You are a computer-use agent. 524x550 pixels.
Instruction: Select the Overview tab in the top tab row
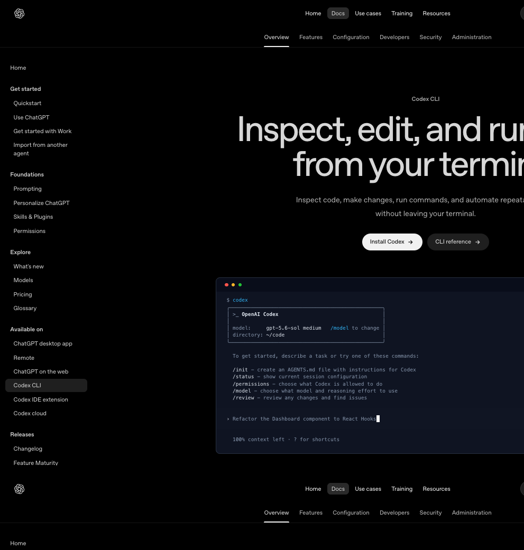[x=277, y=37]
